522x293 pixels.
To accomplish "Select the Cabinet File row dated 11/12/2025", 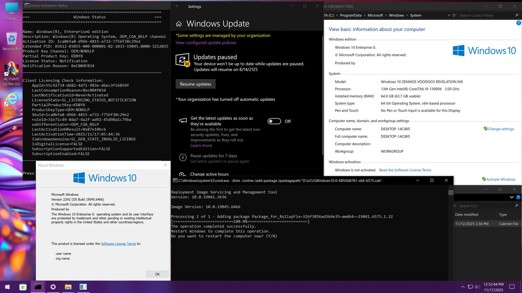I will coord(488,224).
